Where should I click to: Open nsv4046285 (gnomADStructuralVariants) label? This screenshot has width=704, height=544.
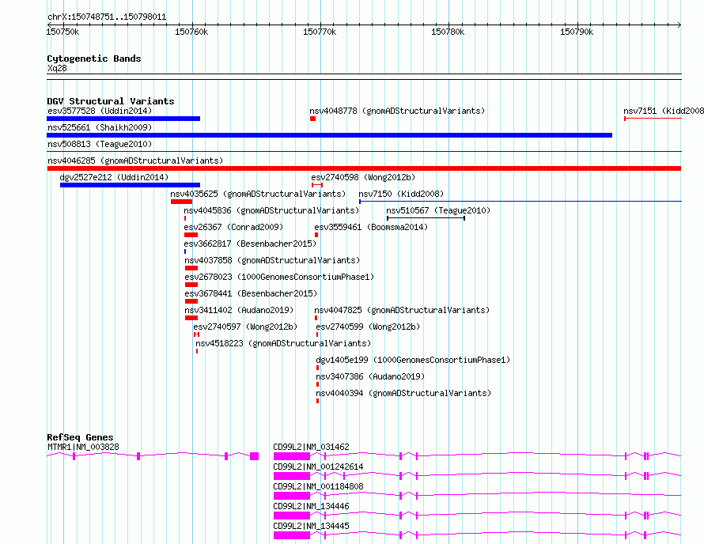[135, 161]
